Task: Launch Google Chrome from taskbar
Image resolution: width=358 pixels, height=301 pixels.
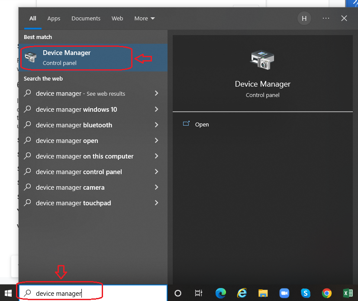Action: click(327, 293)
